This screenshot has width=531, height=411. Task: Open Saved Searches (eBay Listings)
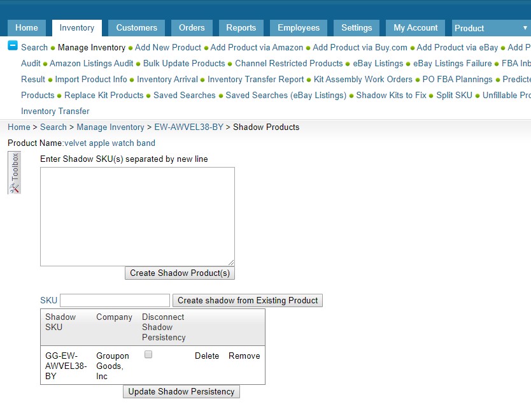pyautogui.click(x=286, y=95)
